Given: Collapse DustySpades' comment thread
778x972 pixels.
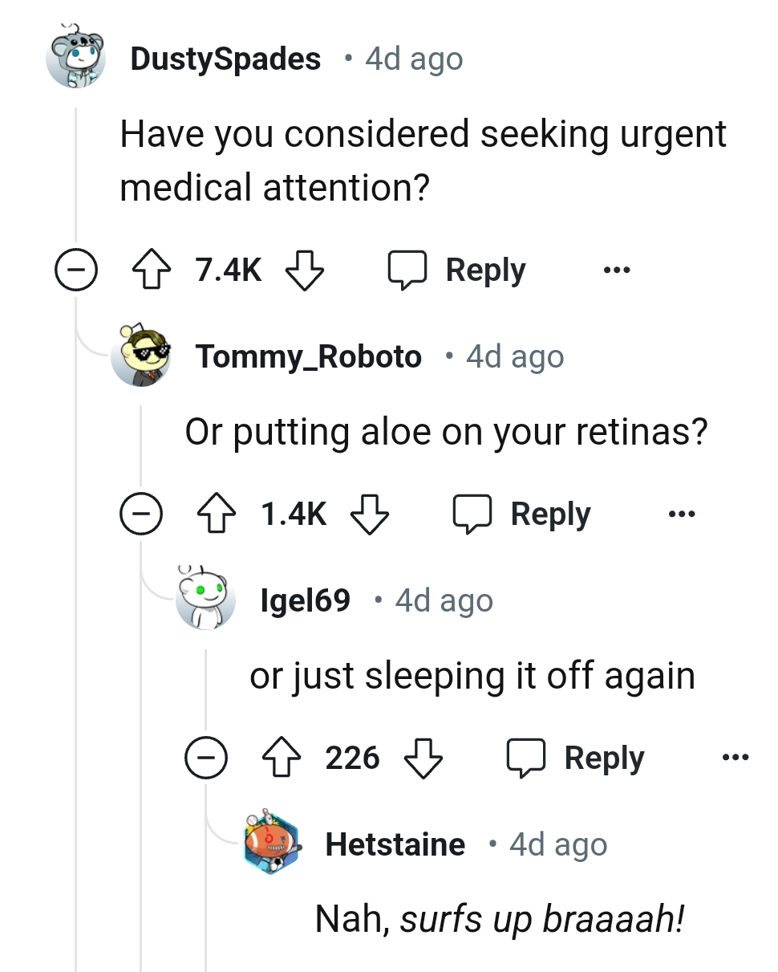Looking at the screenshot, I should (x=76, y=270).
